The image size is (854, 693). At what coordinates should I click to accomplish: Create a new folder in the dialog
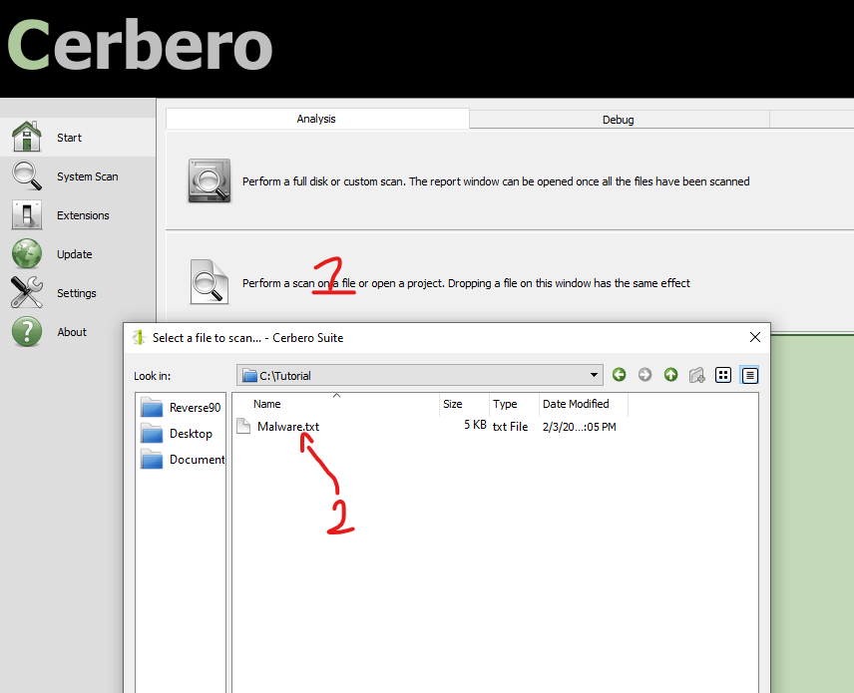click(x=697, y=375)
